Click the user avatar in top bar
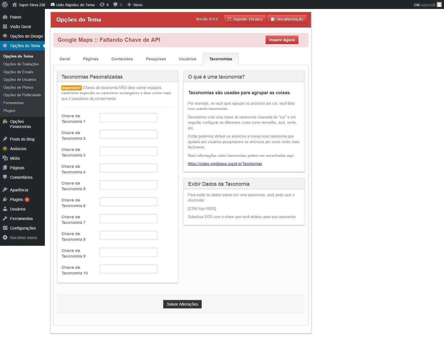This screenshot has height=360, width=444. click(x=439, y=4)
